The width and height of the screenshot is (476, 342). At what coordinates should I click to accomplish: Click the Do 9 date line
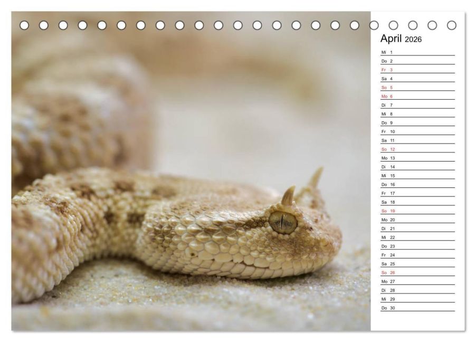pyautogui.click(x=417, y=123)
